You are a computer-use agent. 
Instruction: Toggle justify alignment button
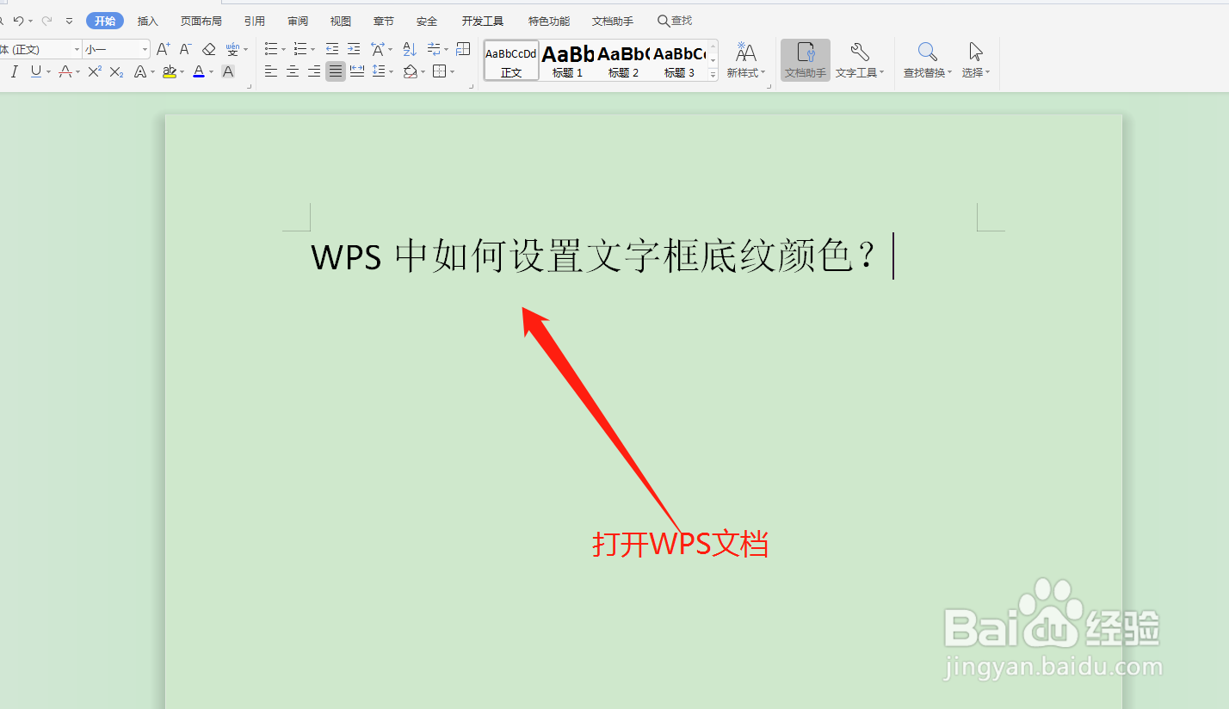click(x=336, y=71)
